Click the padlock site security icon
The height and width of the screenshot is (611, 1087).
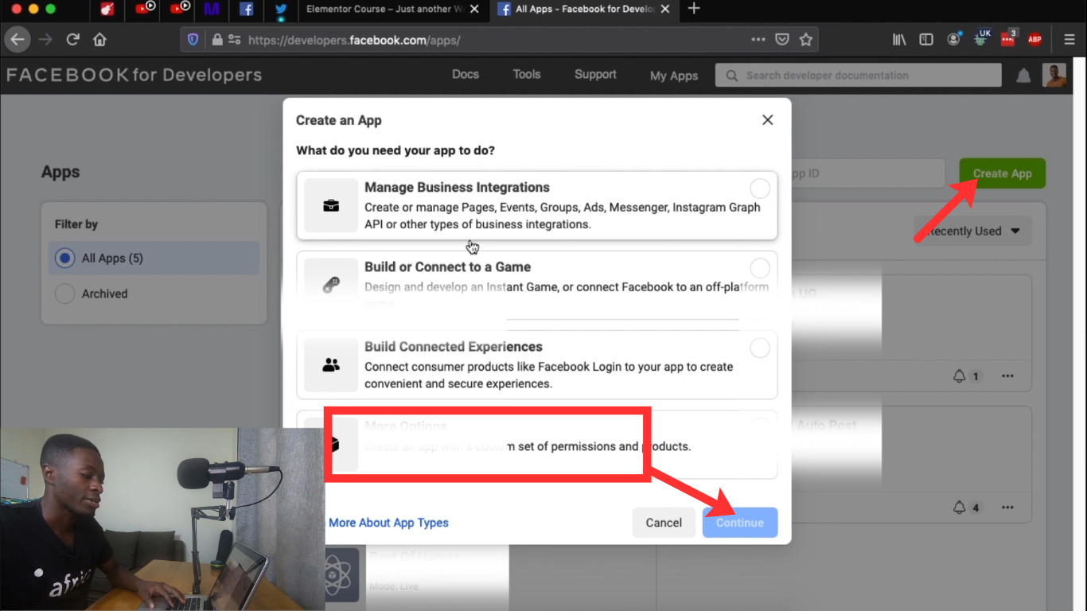(x=217, y=39)
